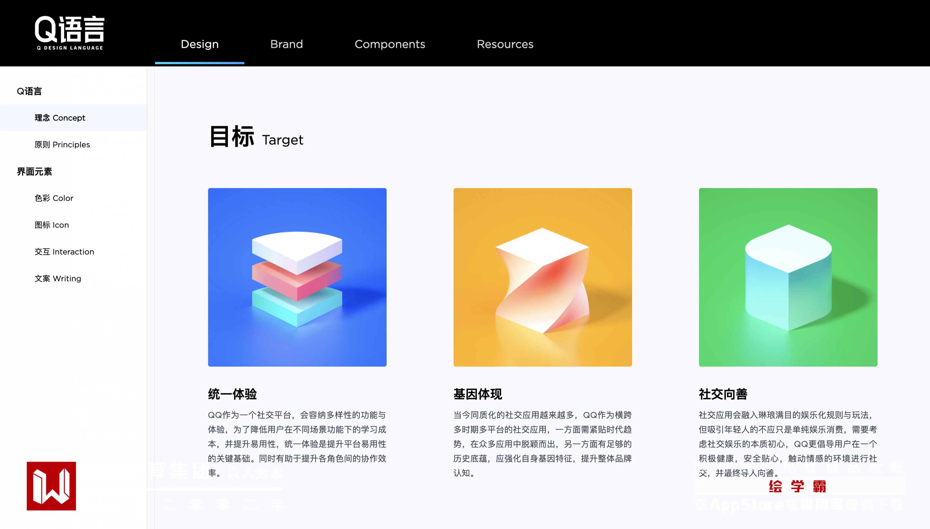Click the Q语言 sidebar section heading
This screenshot has height=529, width=930.
coord(29,91)
